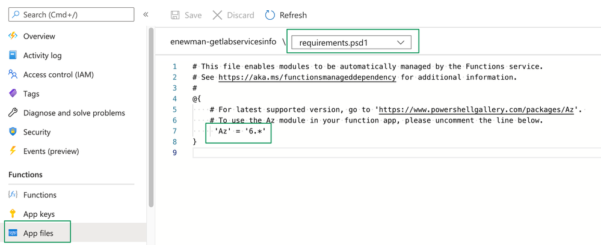Image resolution: width=601 pixels, height=245 pixels.
Task: Select App files menu item
Action: [38, 233]
